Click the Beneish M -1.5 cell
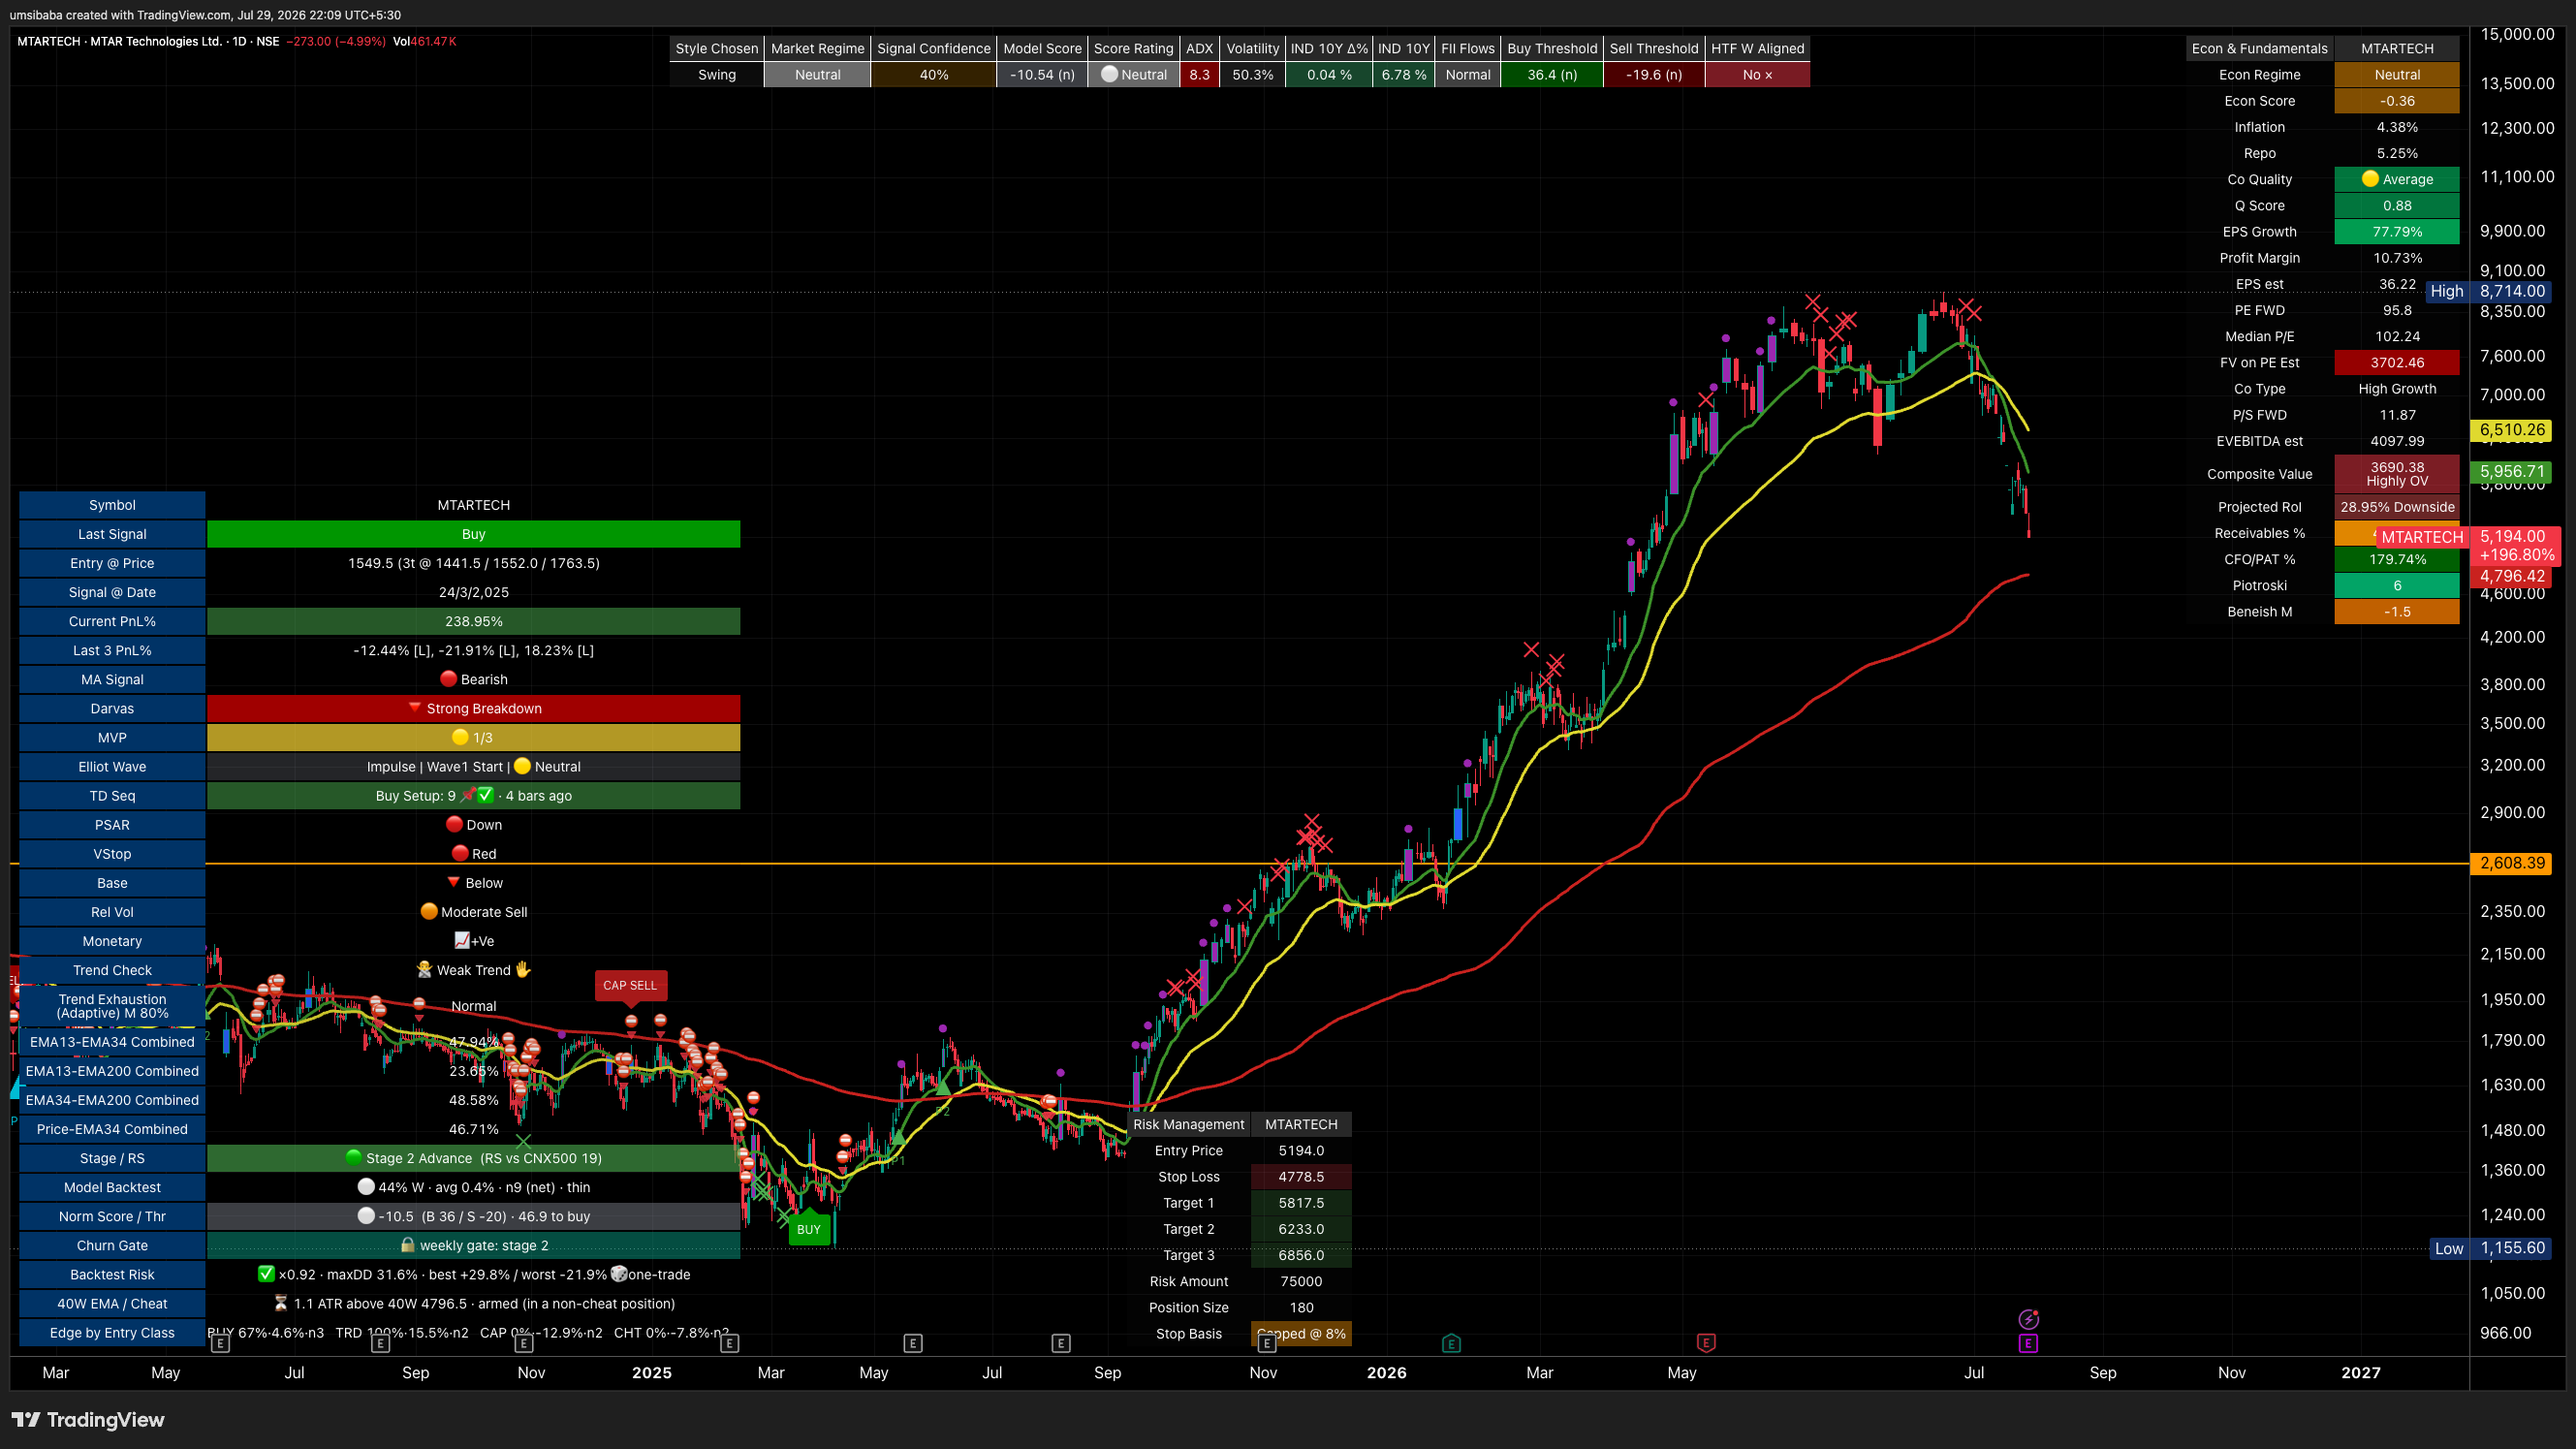Viewport: 2576px width, 1449px height. [2397, 612]
